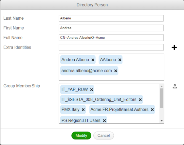This screenshot has height=145, width=184.
Task: Click the Directory Person title bar
Action: (x=92, y=5)
